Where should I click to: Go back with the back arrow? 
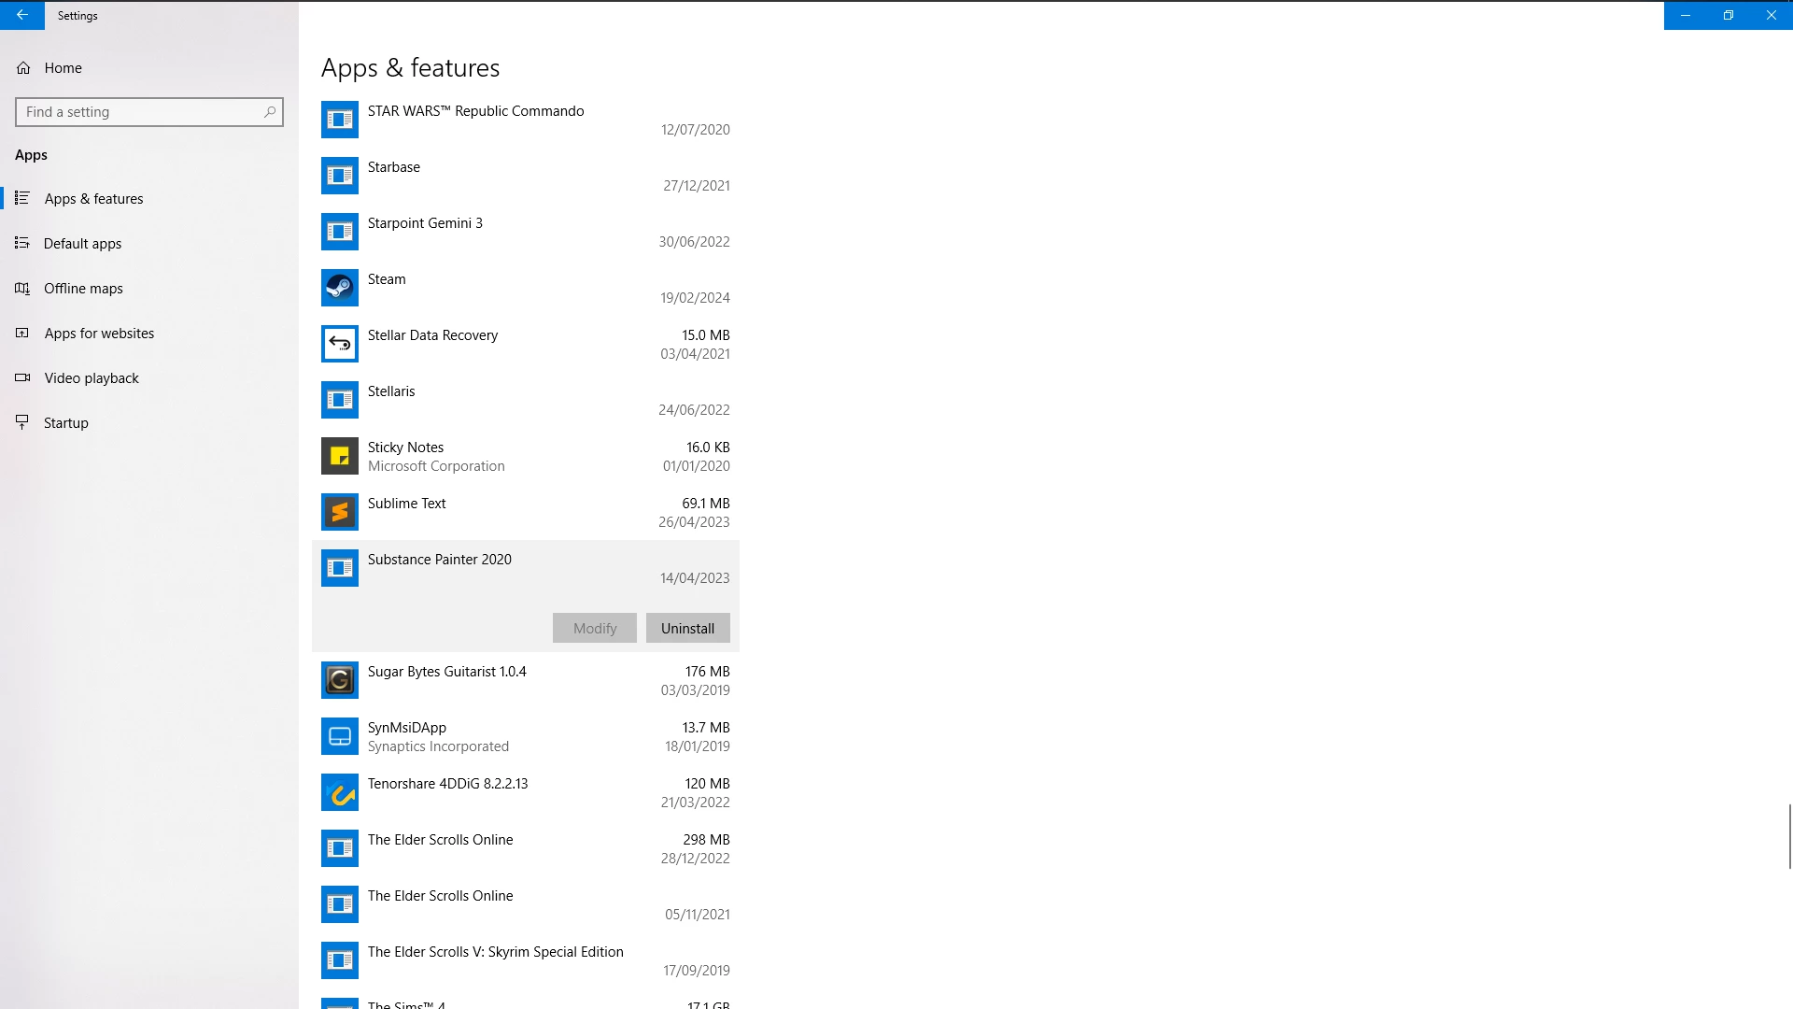[22, 15]
